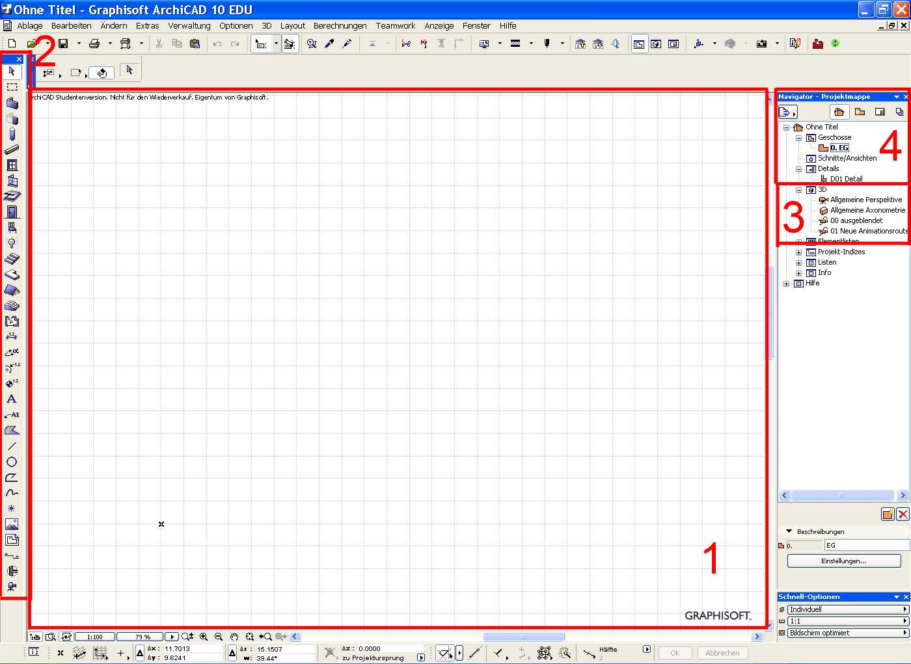Select the Wall tool in the toolbox
The width and height of the screenshot is (911, 664).
coord(12,103)
